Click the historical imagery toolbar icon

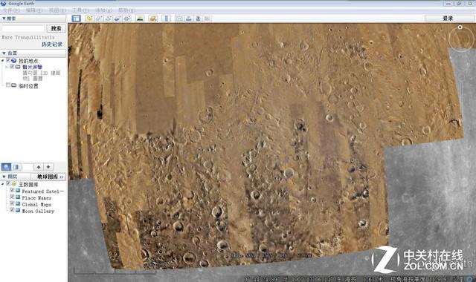click(140, 19)
